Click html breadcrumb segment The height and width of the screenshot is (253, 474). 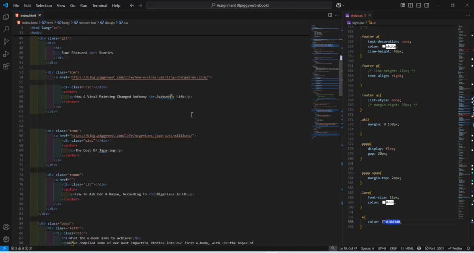pyautogui.click(x=49, y=22)
